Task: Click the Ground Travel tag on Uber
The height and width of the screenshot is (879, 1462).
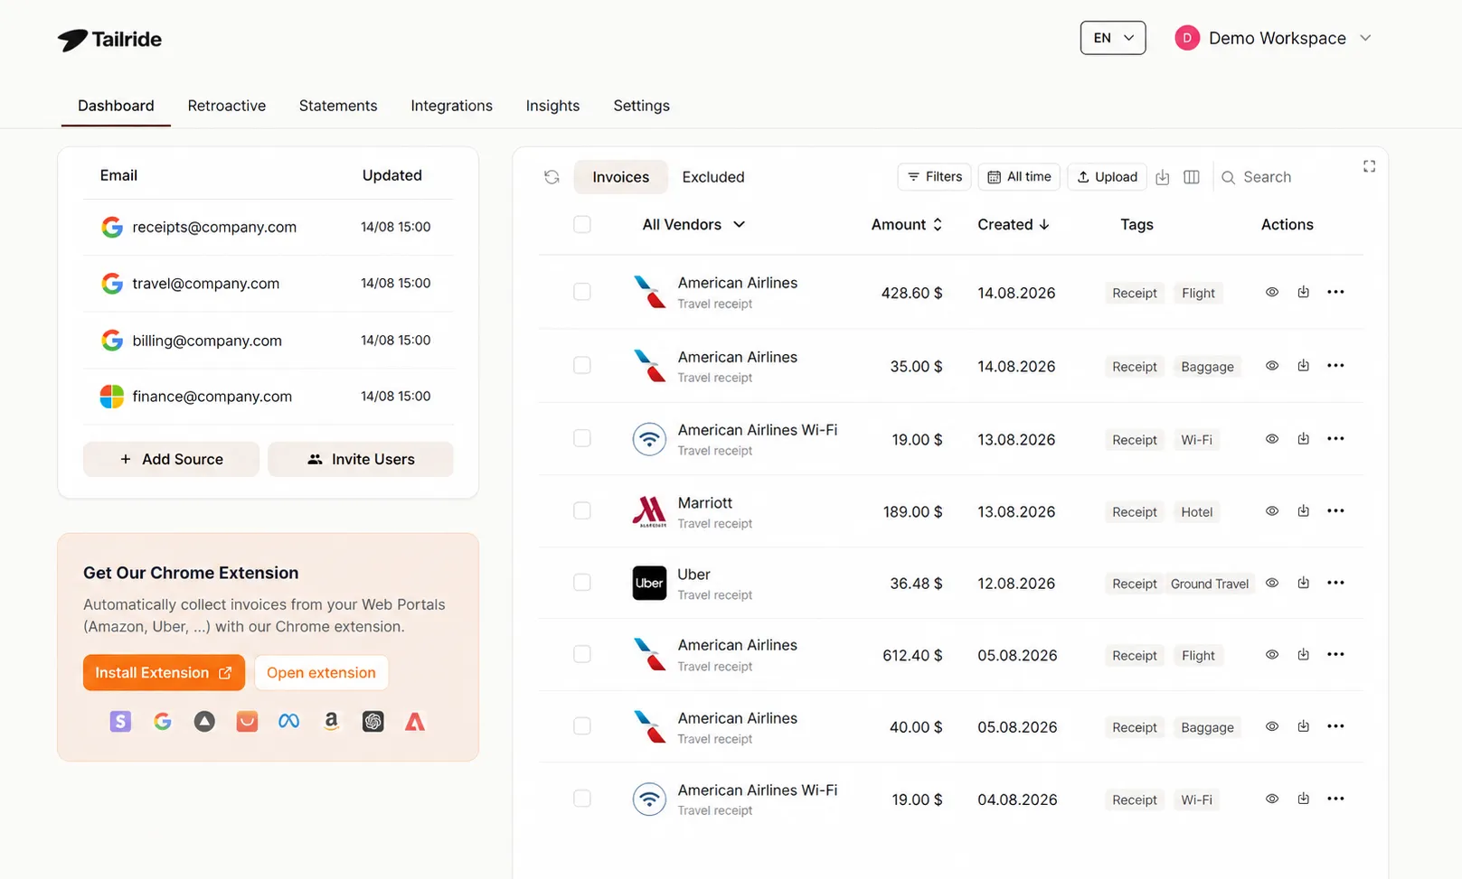Action: pyautogui.click(x=1210, y=584)
